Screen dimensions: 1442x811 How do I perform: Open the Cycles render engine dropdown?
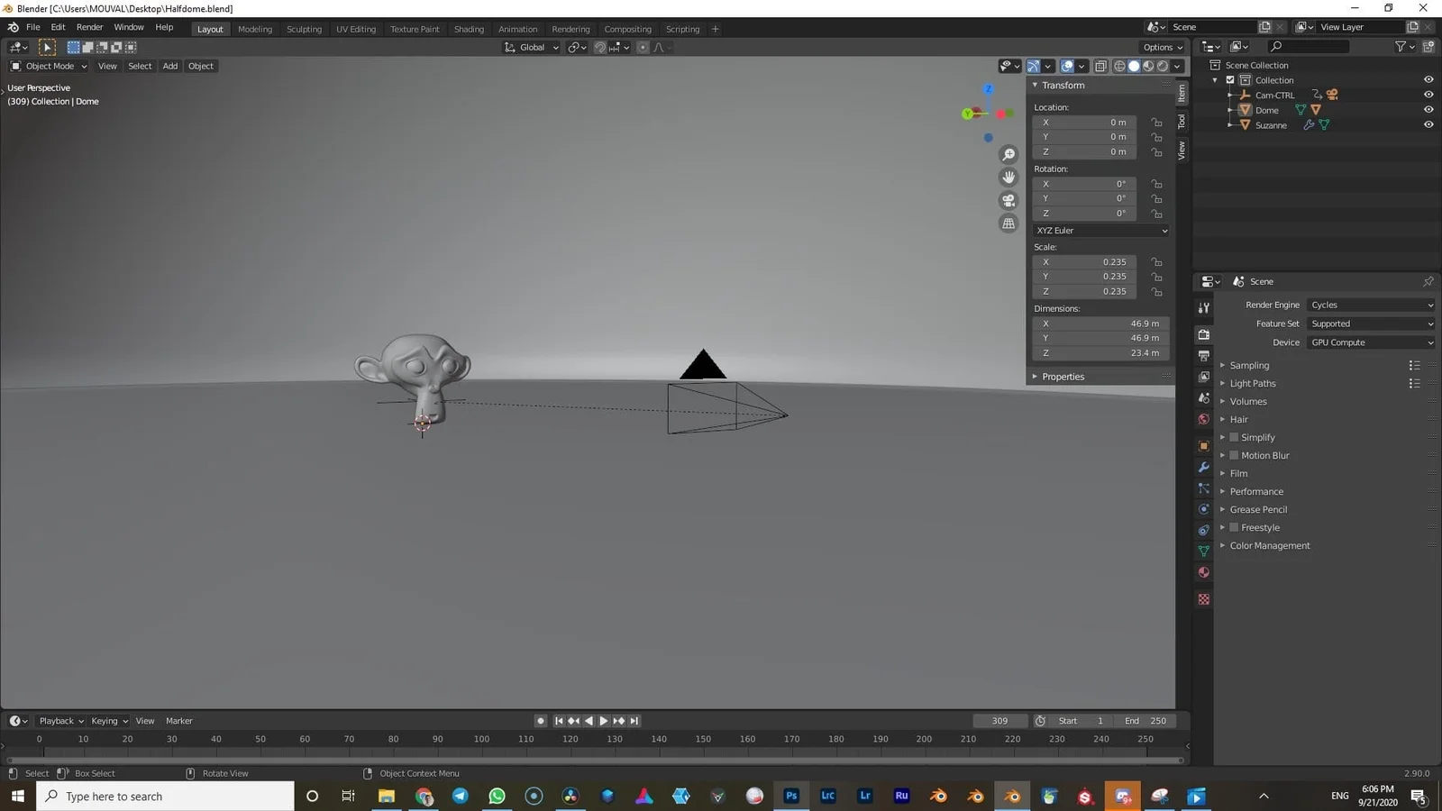click(x=1370, y=305)
